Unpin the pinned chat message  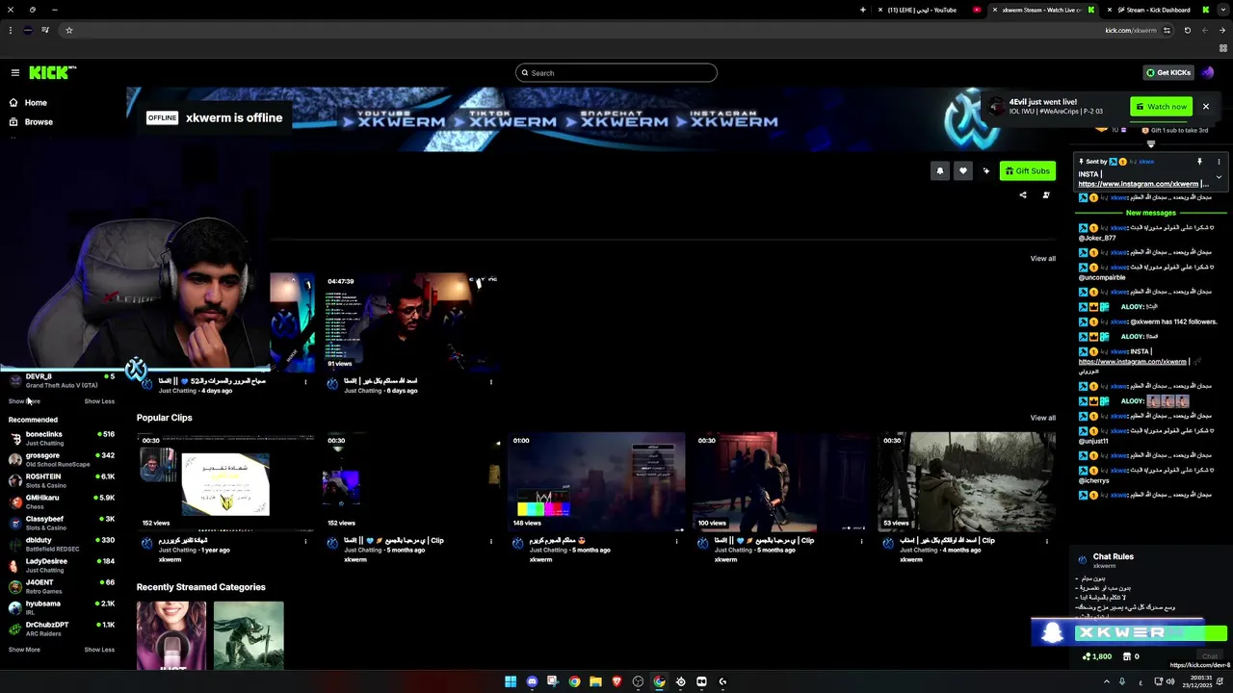tap(1199, 162)
